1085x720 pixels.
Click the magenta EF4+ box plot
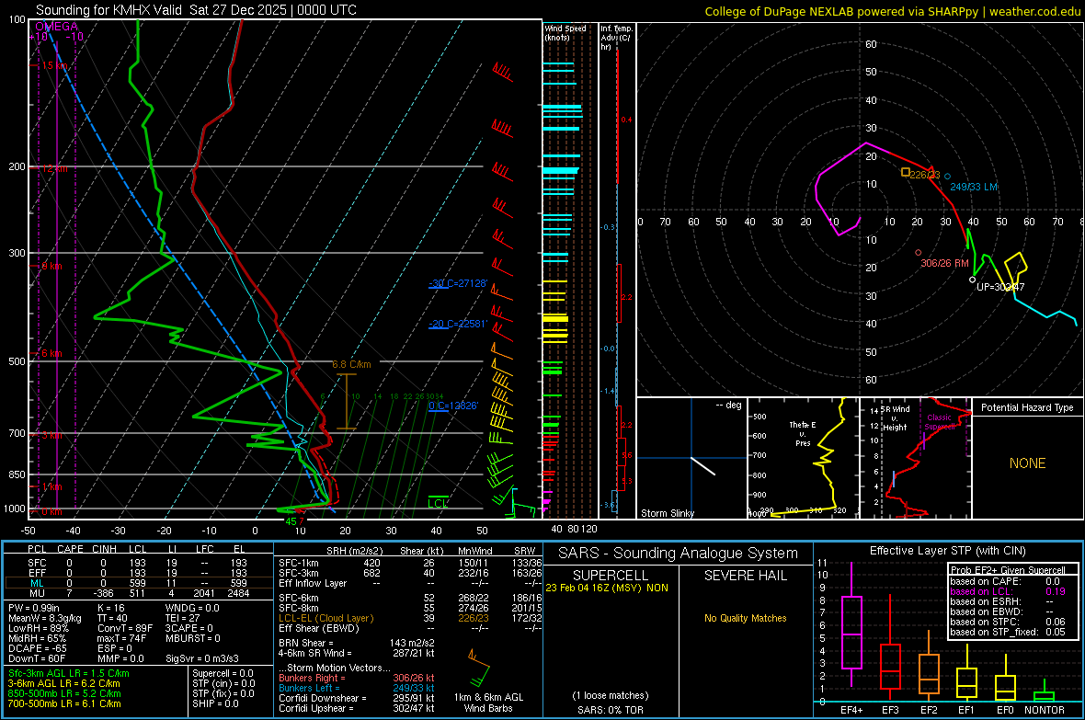pos(851,625)
